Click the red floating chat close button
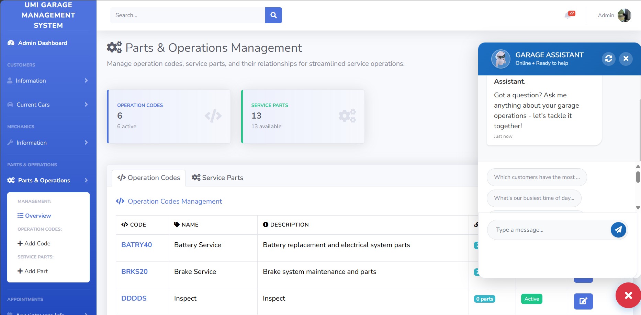This screenshot has width=641, height=315. coord(628,295)
